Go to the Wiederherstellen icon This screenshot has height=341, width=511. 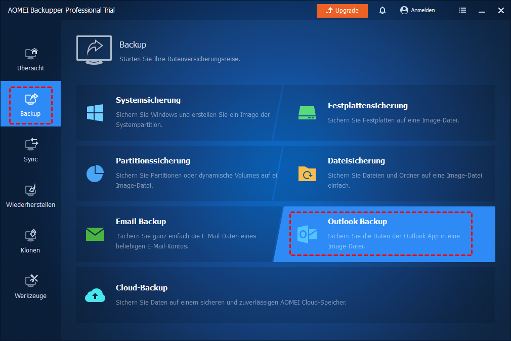click(31, 190)
